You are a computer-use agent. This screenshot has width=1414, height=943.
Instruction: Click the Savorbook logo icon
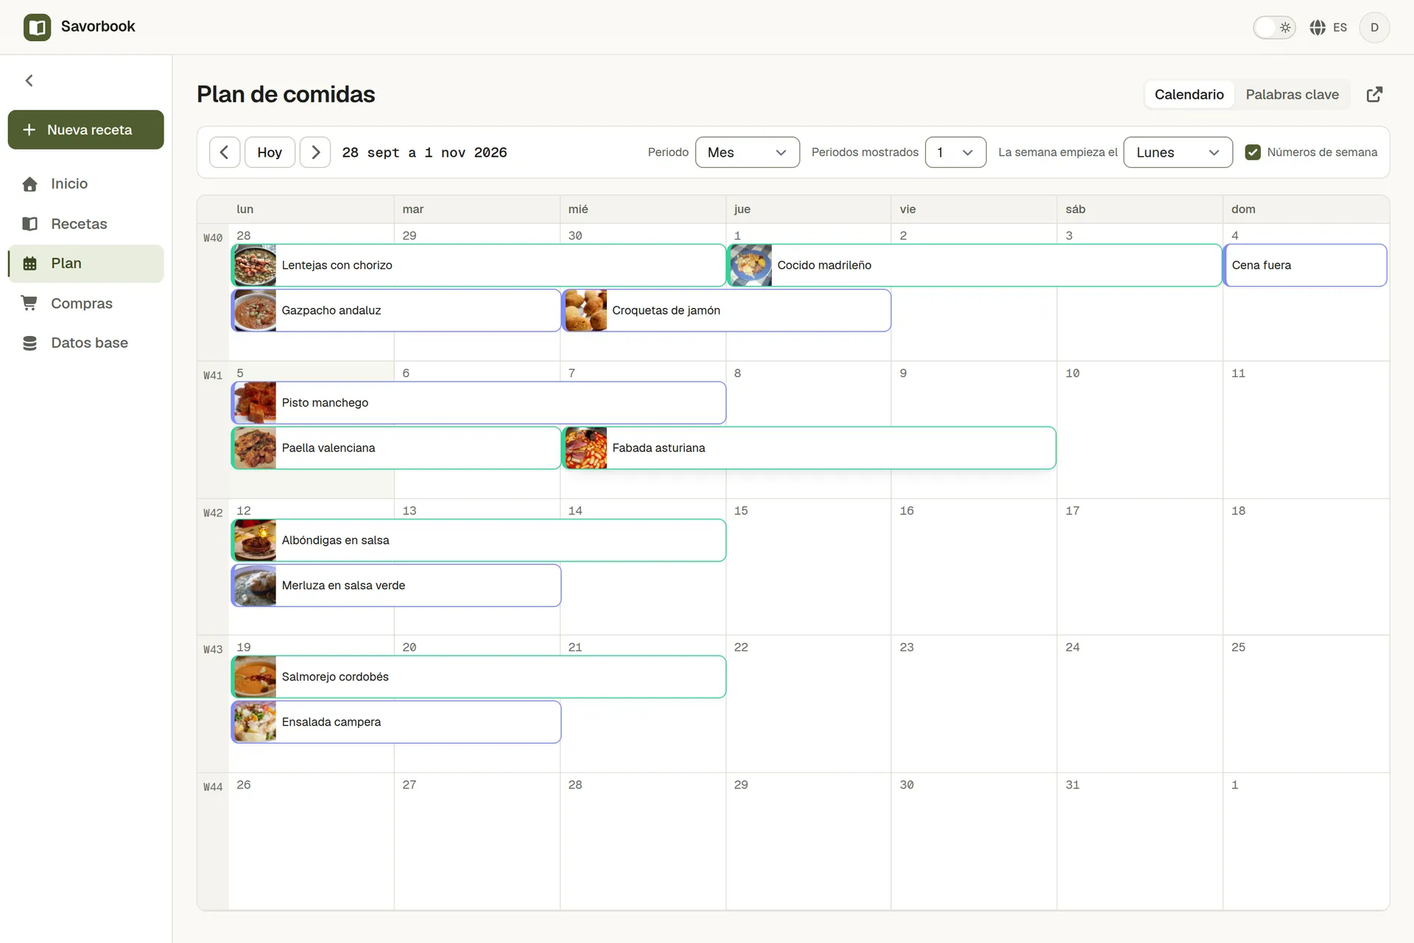point(37,27)
